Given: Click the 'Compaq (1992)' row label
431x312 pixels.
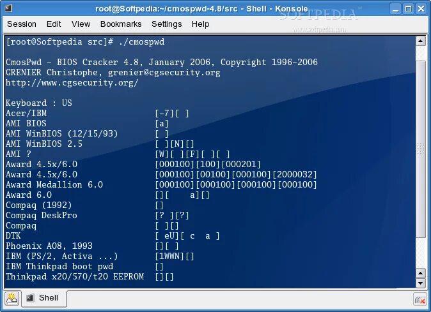Looking at the screenshot, I should [39, 205].
